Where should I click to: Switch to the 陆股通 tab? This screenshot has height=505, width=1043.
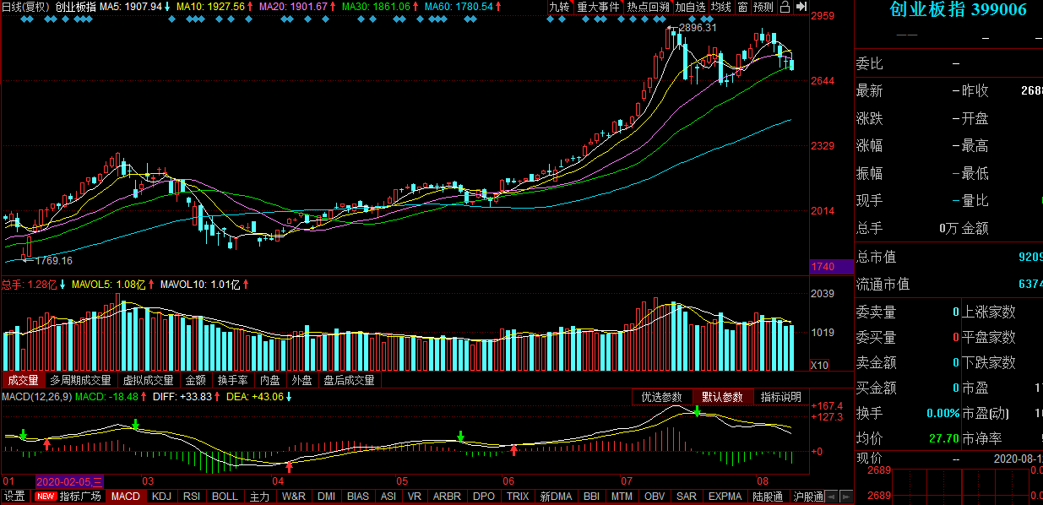coord(768,497)
